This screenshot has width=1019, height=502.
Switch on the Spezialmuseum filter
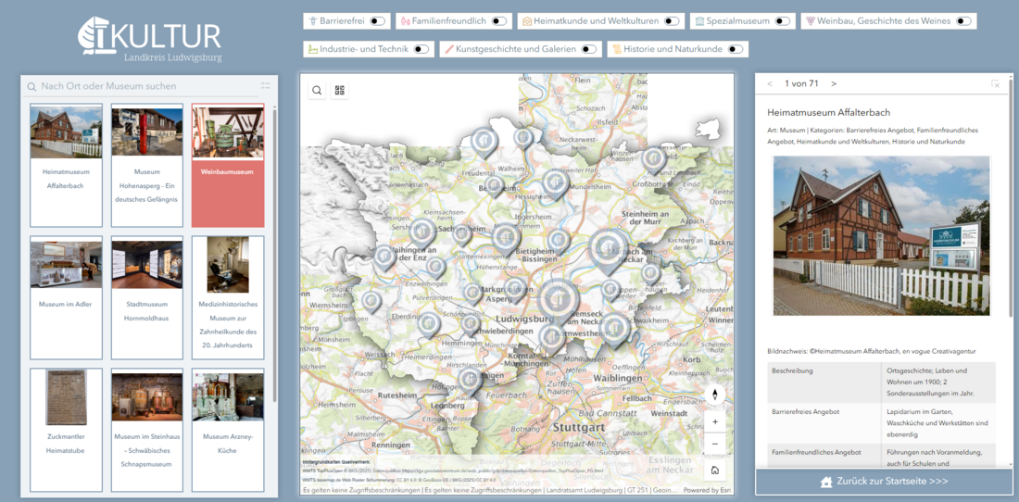(783, 20)
